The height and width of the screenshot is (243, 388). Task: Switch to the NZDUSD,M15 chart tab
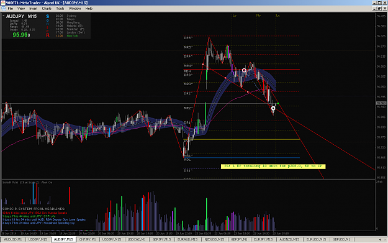click(x=214, y=239)
